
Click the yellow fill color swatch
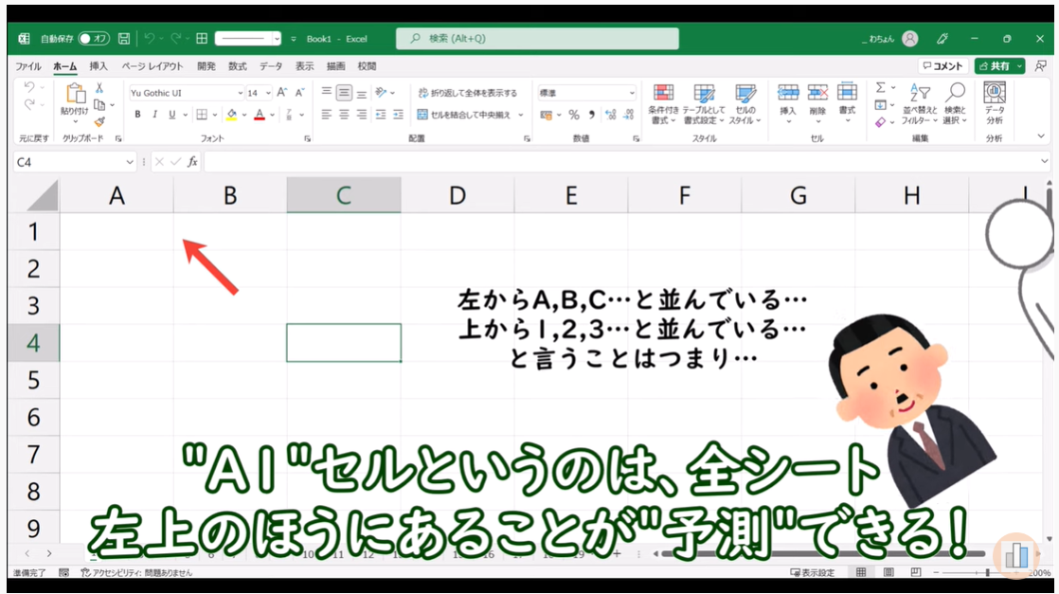(x=231, y=115)
